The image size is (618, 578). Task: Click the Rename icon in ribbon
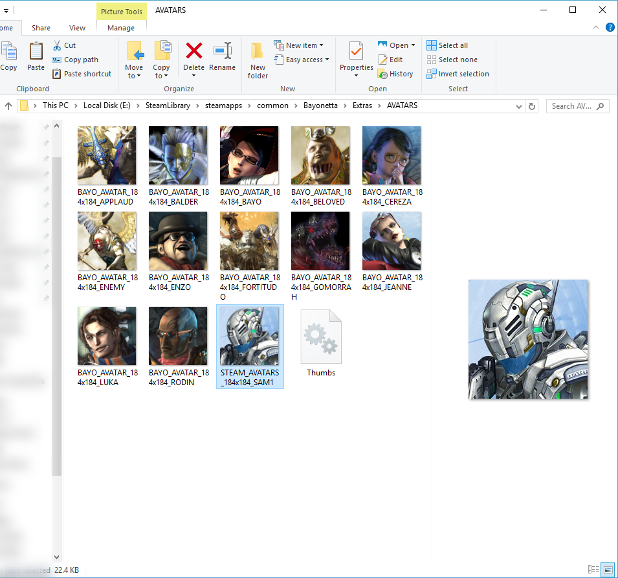click(223, 52)
